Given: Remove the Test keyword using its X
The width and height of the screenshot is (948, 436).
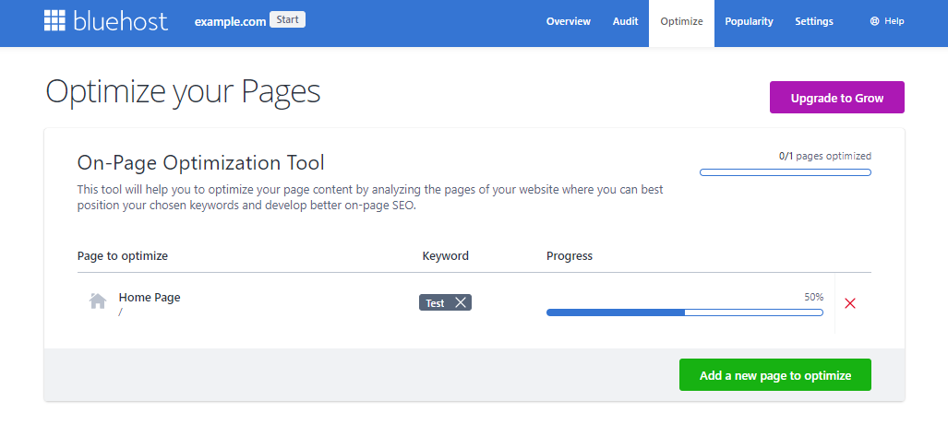Looking at the screenshot, I should coord(461,302).
